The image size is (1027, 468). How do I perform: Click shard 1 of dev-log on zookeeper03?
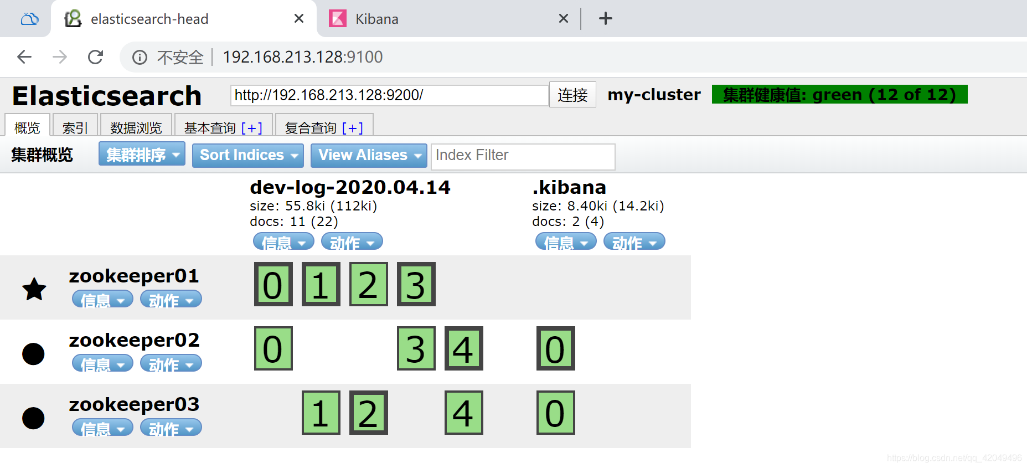[x=321, y=413]
